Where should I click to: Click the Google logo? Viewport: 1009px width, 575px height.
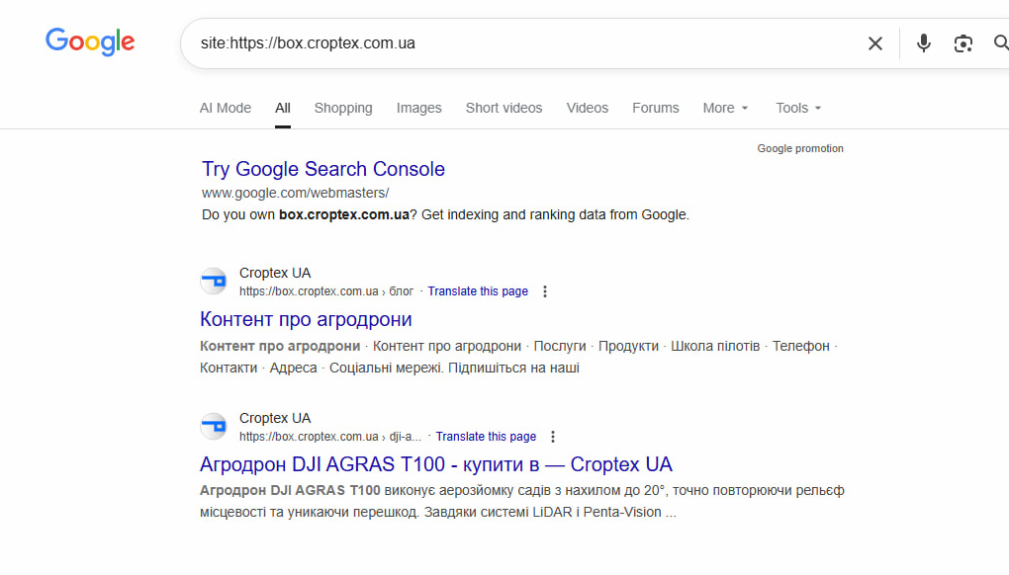click(90, 41)
